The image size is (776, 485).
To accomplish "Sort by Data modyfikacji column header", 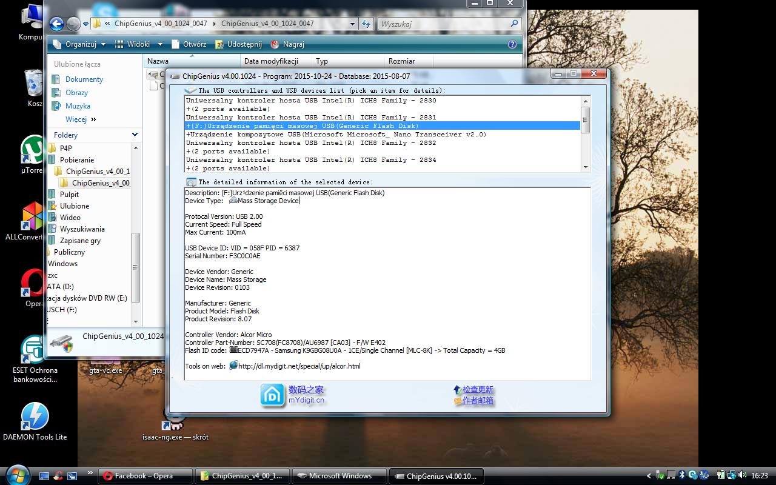I will (x=276, y=61).
